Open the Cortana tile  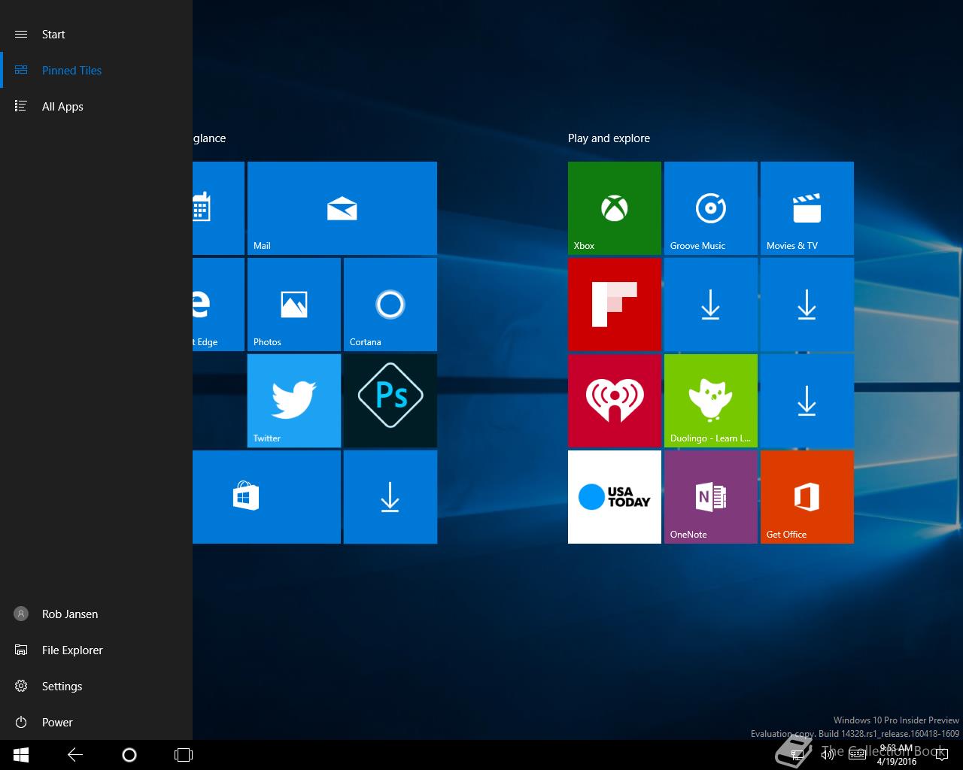[x=390, y=305]
